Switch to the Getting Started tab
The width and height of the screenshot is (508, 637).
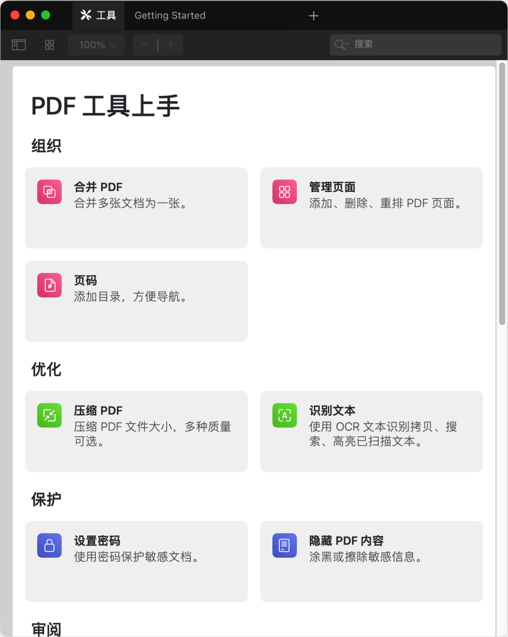[170, 16]
